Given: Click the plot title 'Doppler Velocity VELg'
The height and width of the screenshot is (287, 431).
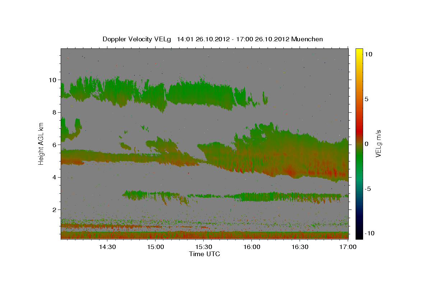Looking at the screenshot, I should [138, 39].
